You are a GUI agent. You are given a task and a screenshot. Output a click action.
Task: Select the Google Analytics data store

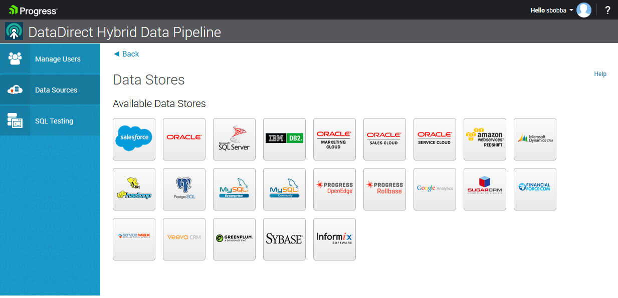435,189
